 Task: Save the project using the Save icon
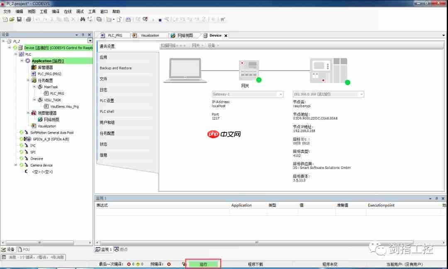[x=19, y=19]
